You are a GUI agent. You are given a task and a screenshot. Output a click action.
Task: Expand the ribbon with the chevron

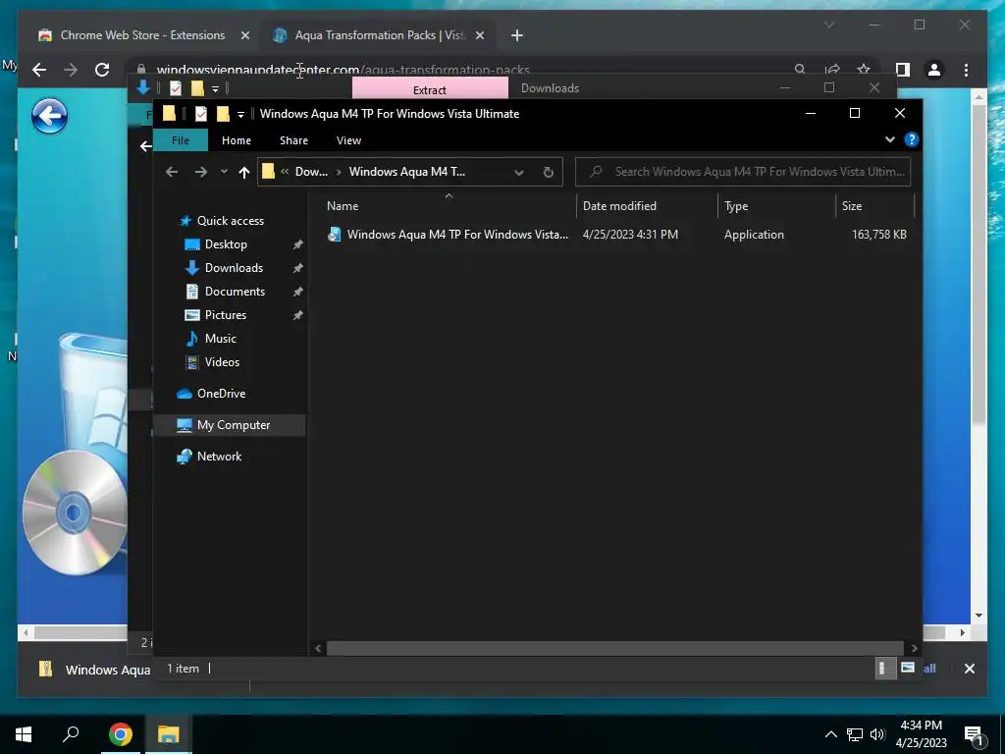pos(889,139)
